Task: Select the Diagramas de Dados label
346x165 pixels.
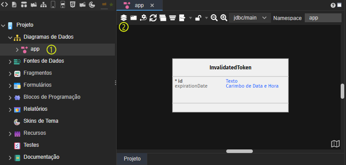Action: click(x=48, y=37)
